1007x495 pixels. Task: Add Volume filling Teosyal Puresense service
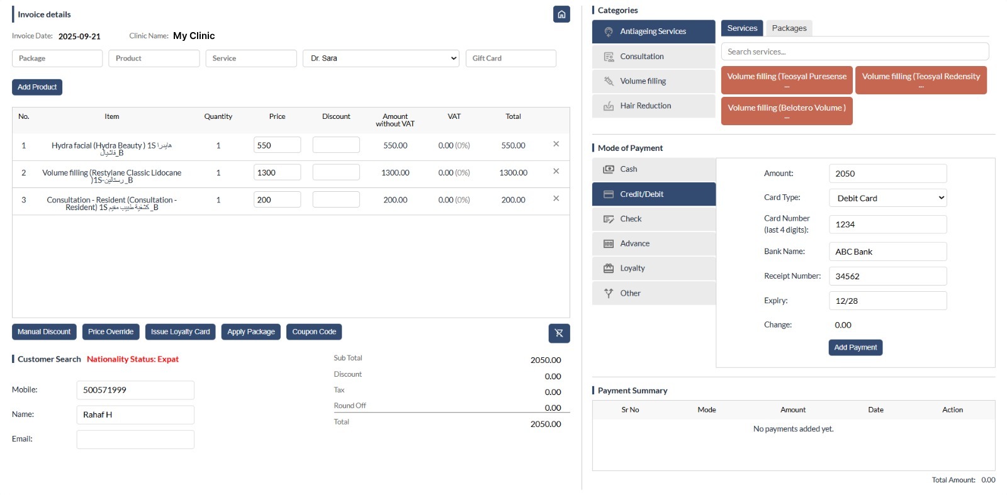787,80
